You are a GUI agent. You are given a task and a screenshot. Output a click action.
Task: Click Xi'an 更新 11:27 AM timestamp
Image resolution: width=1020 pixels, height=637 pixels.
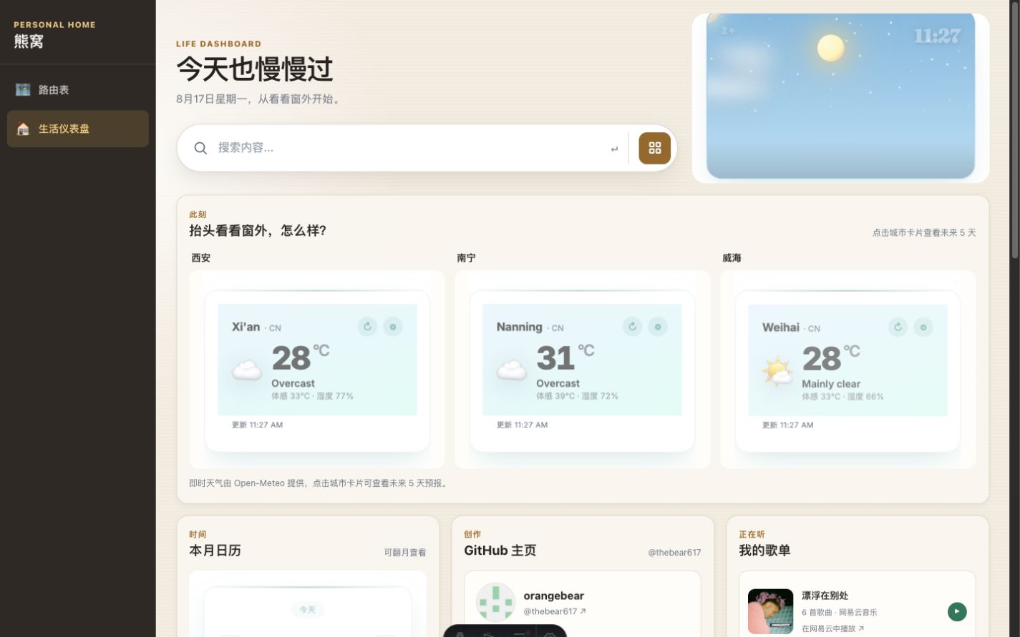pyautogui.click(x=257, y=425)
